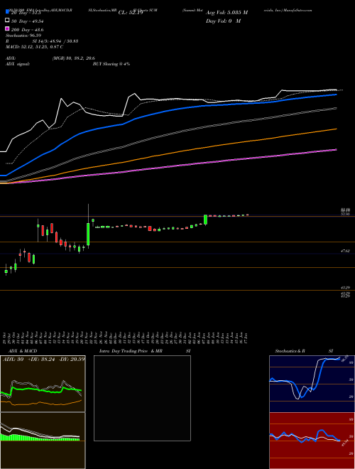Open the ADX indicator chart panel
This screenshot has height=469, width=355.
[x=43, y=384]
